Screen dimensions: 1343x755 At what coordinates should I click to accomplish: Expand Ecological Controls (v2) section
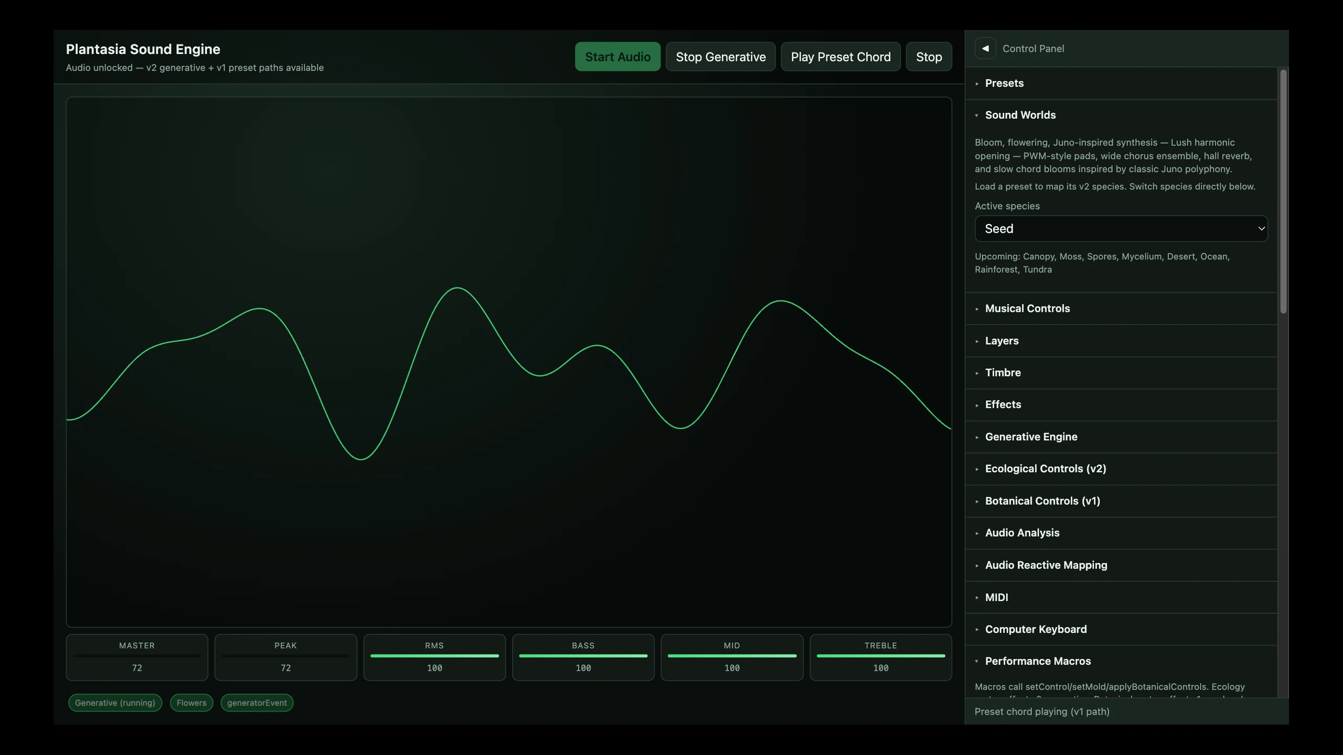[x=1121, y=469]
